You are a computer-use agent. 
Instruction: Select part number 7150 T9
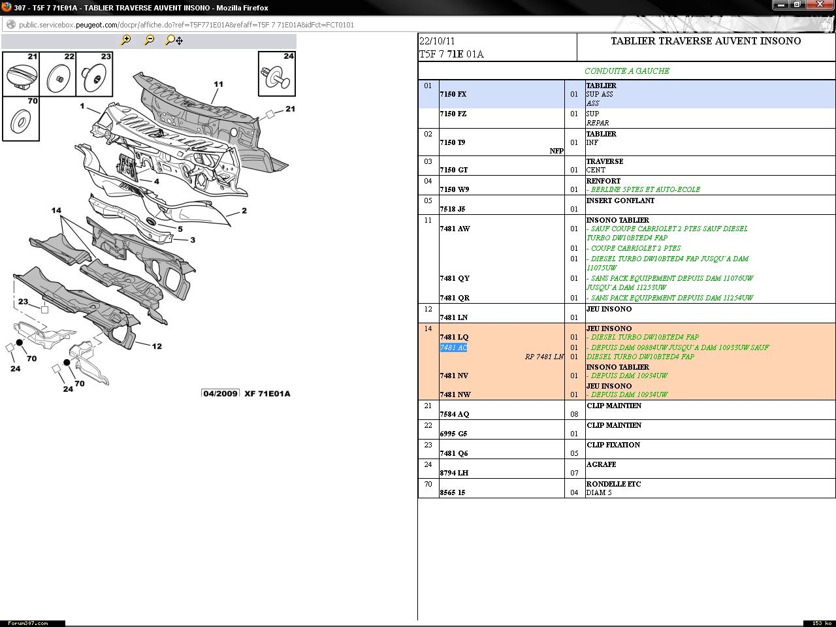click(x=453, y=142)
